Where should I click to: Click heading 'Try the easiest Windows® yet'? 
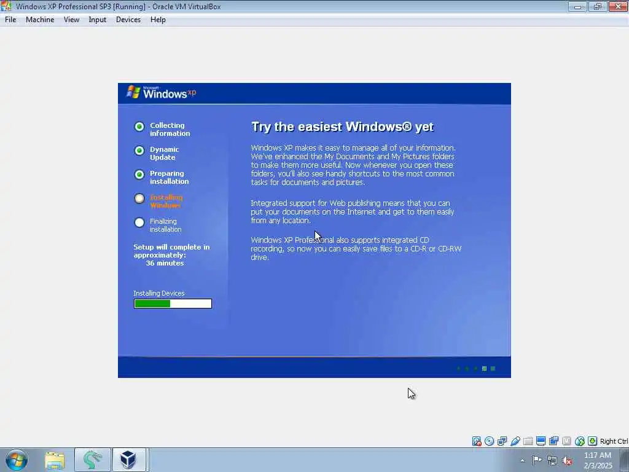pyautogui.click(x=342, y=127)
